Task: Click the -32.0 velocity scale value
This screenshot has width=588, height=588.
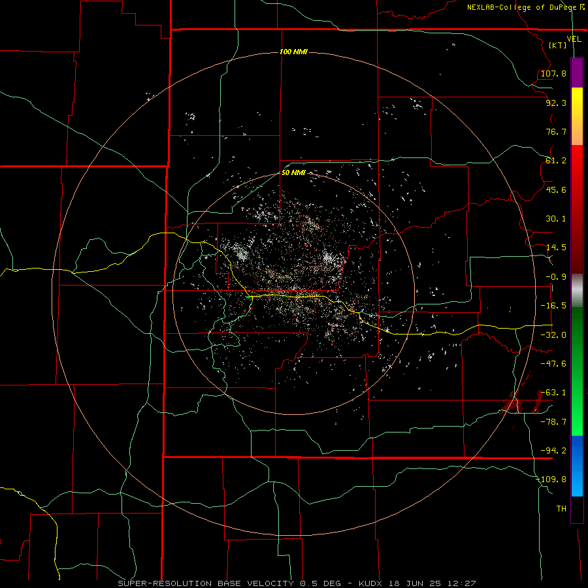Action: [x=553, y=335]
